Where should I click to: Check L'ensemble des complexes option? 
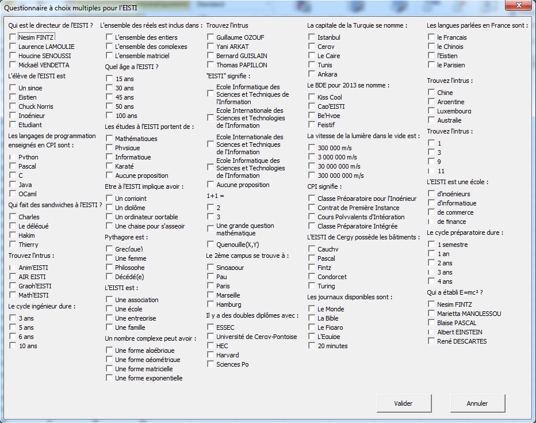(109, 47)
